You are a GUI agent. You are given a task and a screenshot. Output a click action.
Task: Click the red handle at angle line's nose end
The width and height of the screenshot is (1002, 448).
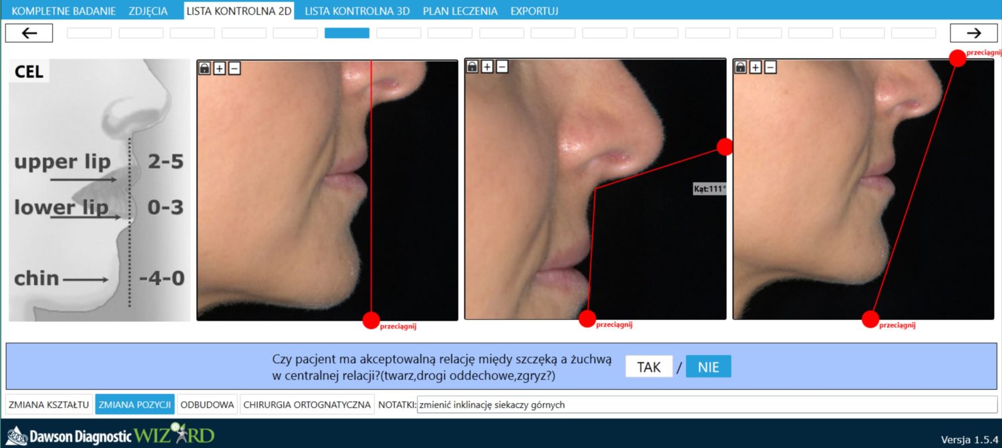tap(725, 147)
